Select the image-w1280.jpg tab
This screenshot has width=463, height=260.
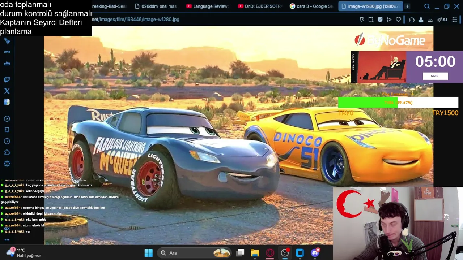tap(370, 6)
